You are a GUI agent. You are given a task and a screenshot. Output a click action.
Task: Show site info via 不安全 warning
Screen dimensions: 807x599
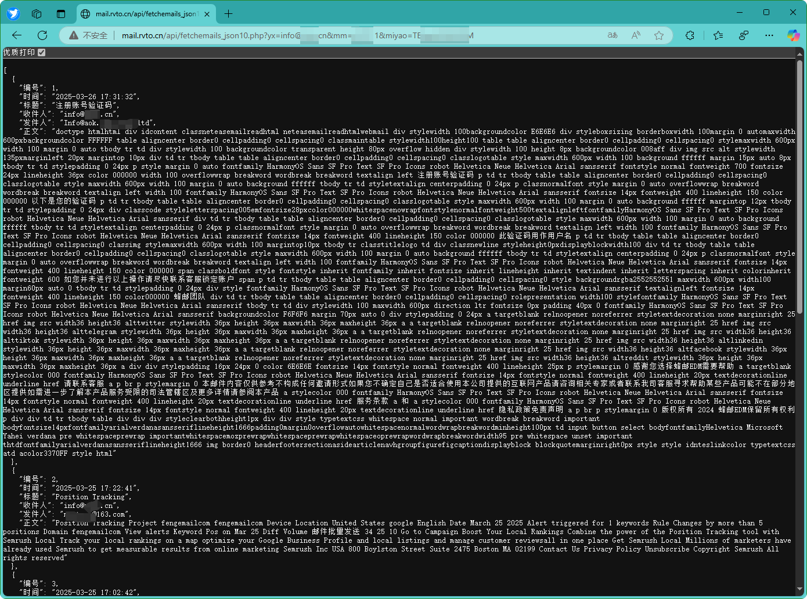[88, 35]
